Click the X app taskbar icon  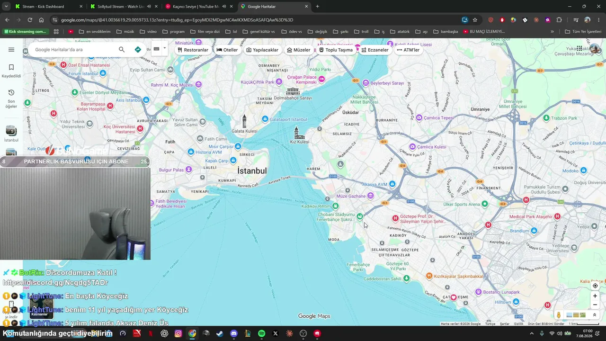click(x=276, y=333)
